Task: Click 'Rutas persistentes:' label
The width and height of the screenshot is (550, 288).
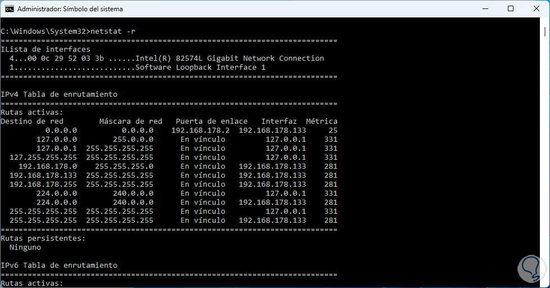Action: point(43,238)
